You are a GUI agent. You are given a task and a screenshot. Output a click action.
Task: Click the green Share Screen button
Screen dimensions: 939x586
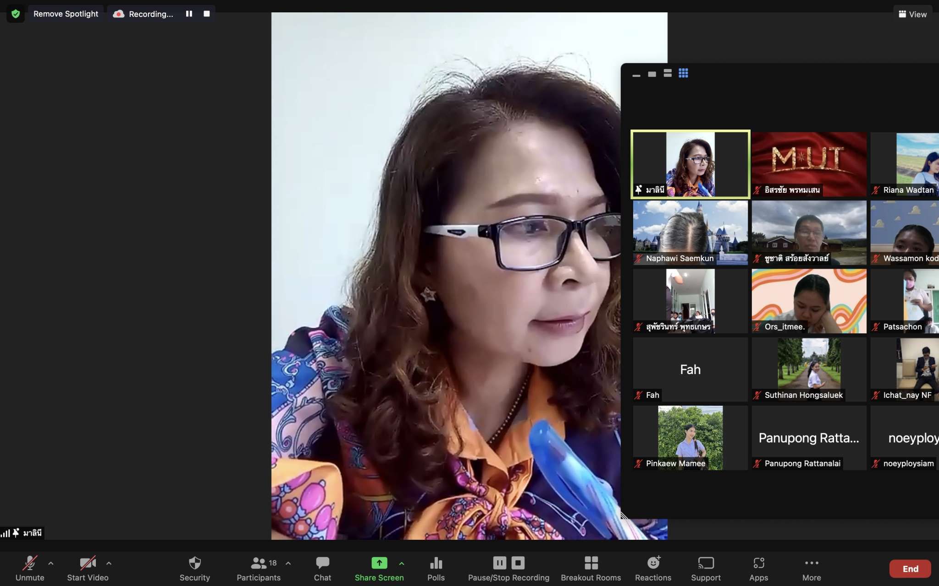pos(379,563)
